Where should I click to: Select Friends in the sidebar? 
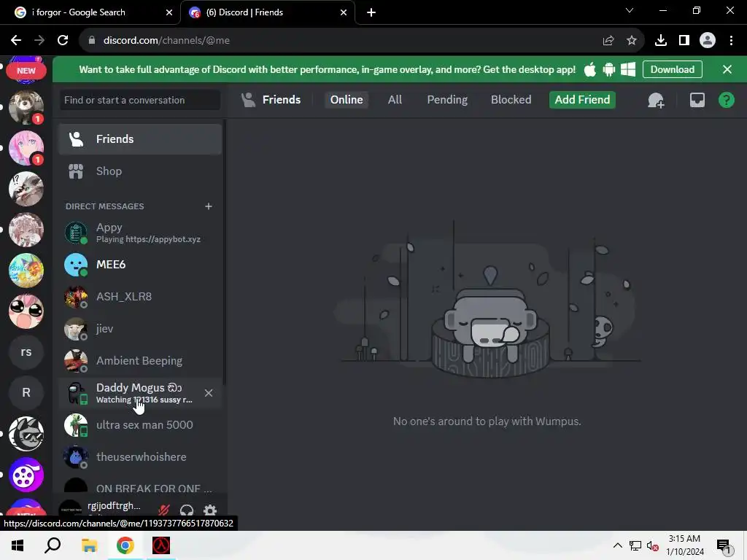click(x=140, y=139)
